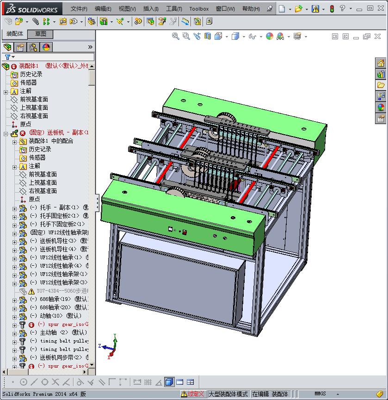Click the DisplayManager appearance icon
388x400 pixels.
pyautogui.click(x=46, y=47)
